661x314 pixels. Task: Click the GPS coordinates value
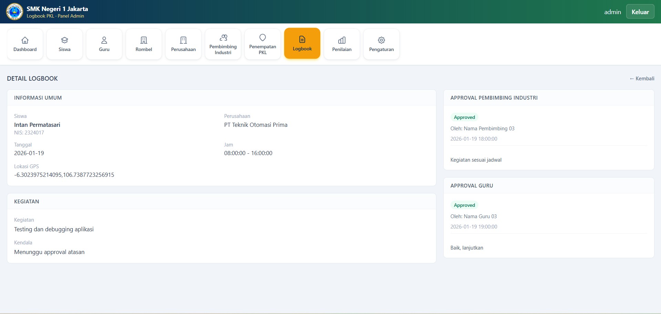tap(64, 175)
